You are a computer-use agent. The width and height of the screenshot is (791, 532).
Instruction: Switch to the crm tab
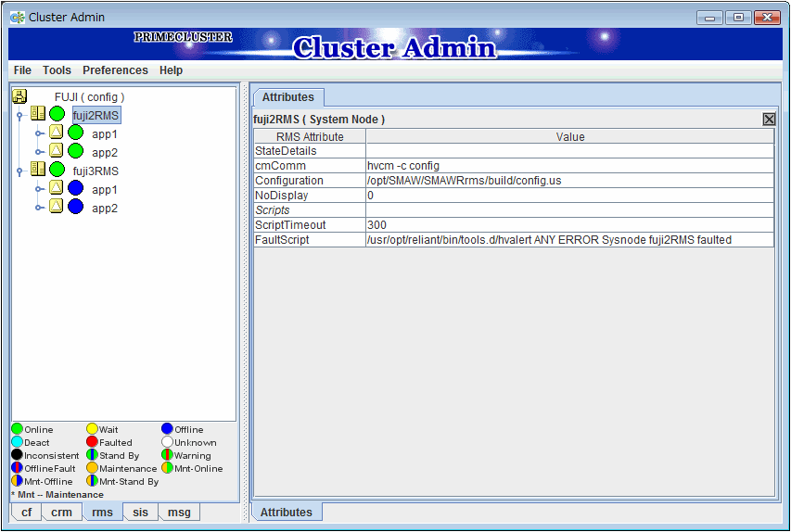(61, 513)
